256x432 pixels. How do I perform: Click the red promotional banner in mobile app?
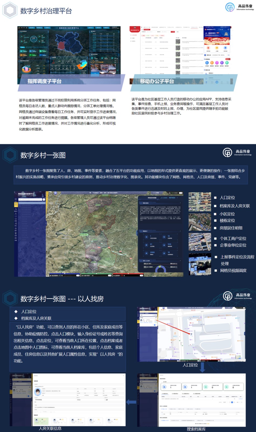pyautogui.click(x=217, y=41)
